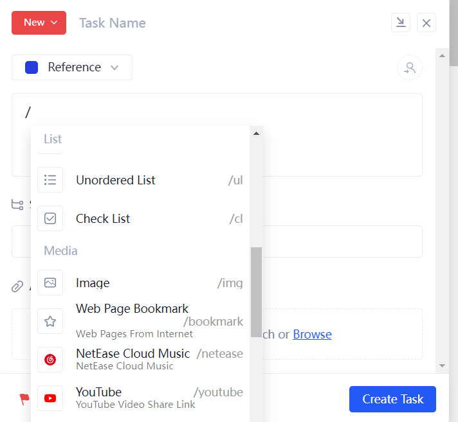Click the Unordered List icon

click(50, 180)
